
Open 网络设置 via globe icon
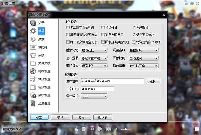pos(33,71)
